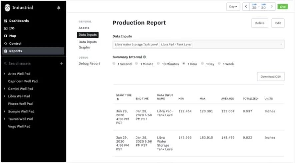Click the Map sidebar icon
Image resolution: width=295 pixels, height=163 pixels.
(6, 36)
